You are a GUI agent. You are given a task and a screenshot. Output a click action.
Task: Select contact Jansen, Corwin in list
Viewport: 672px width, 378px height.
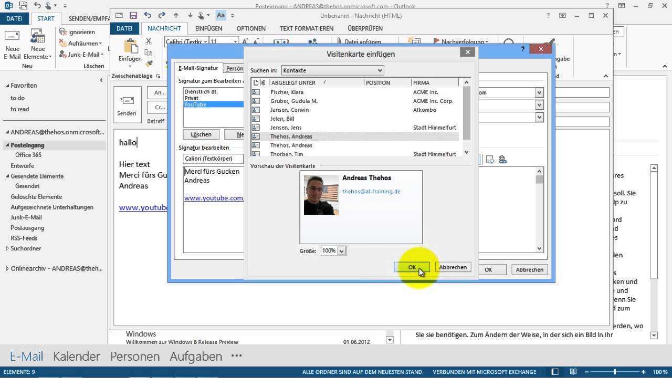click(289, 110)
